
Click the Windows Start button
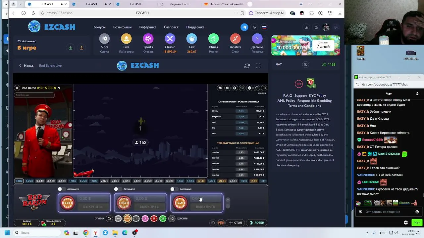point(7,233)
